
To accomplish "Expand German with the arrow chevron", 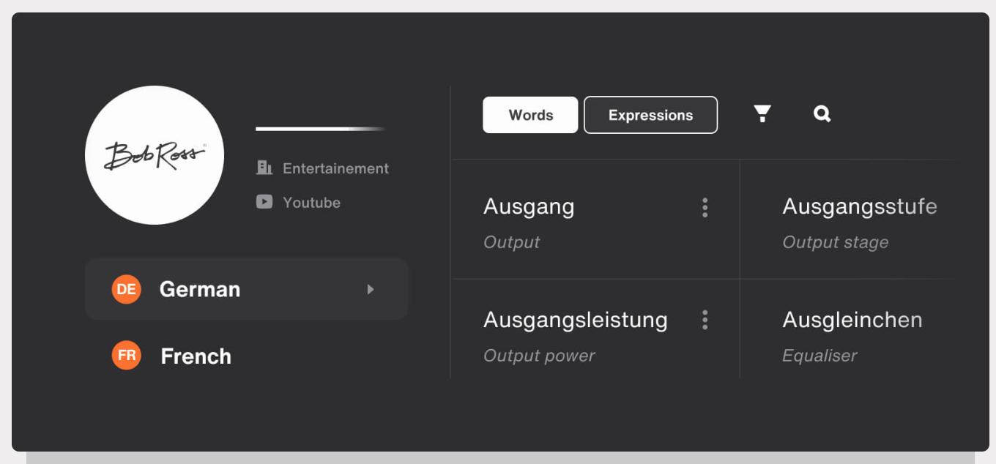I will (371, 289).
